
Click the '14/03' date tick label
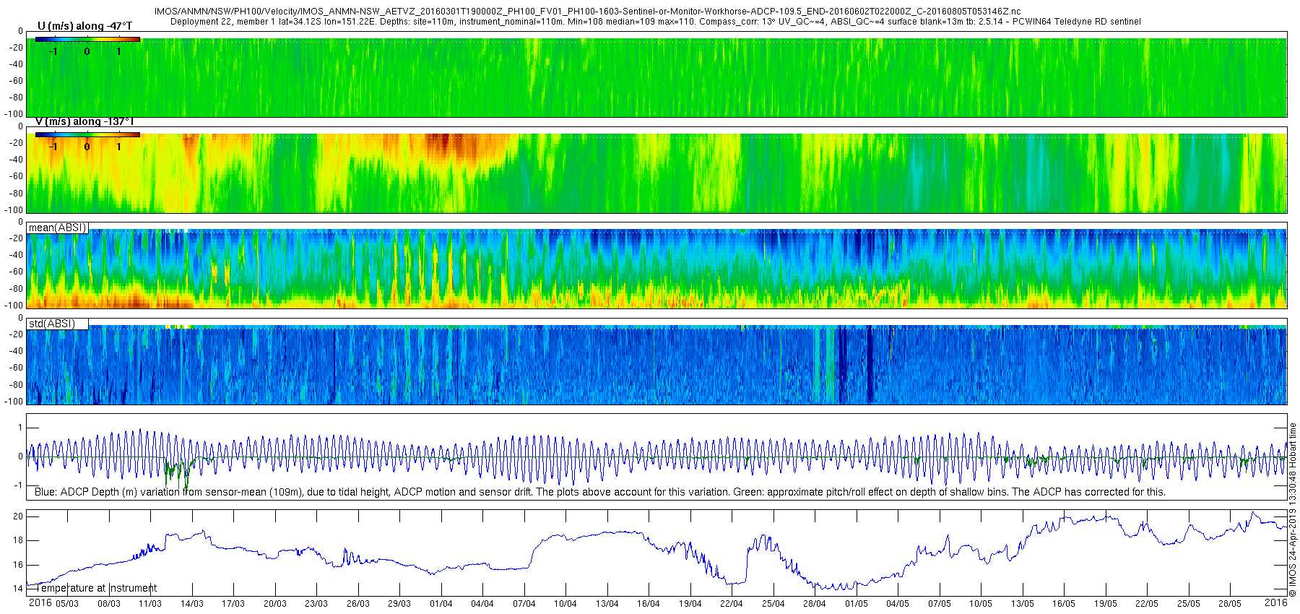click(192, 604)
